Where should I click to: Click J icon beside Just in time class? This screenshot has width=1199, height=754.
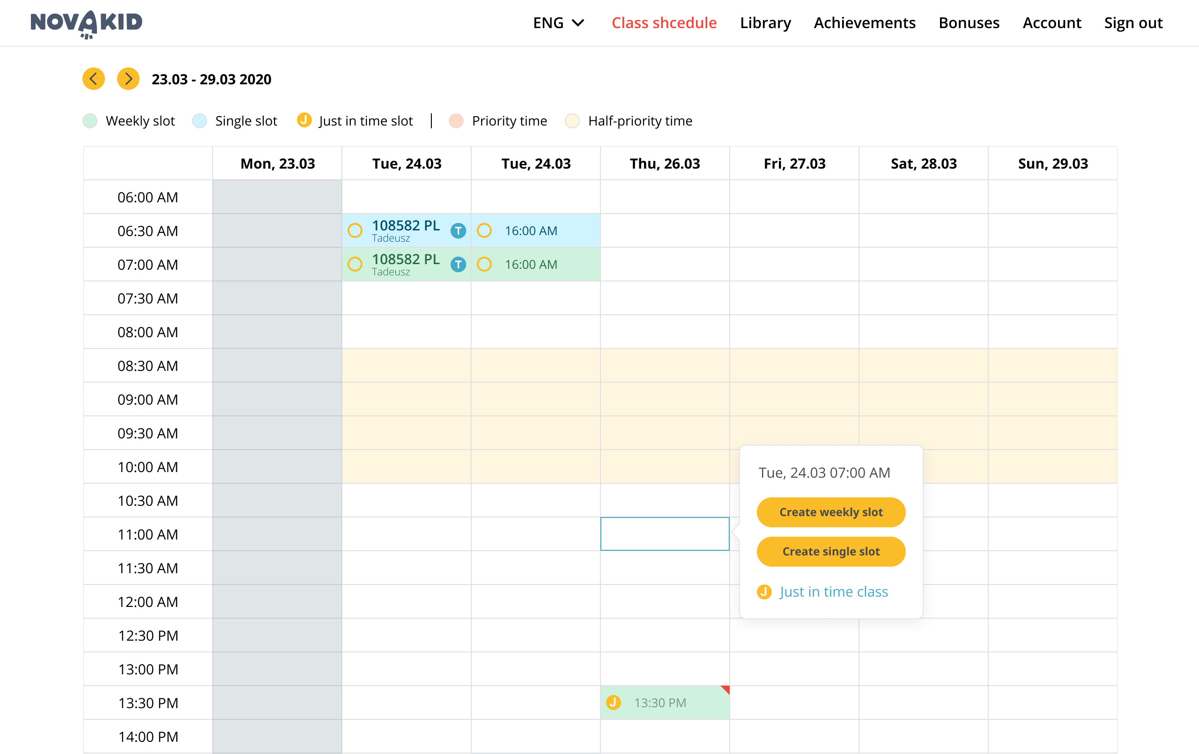click(x=764, y=591)
